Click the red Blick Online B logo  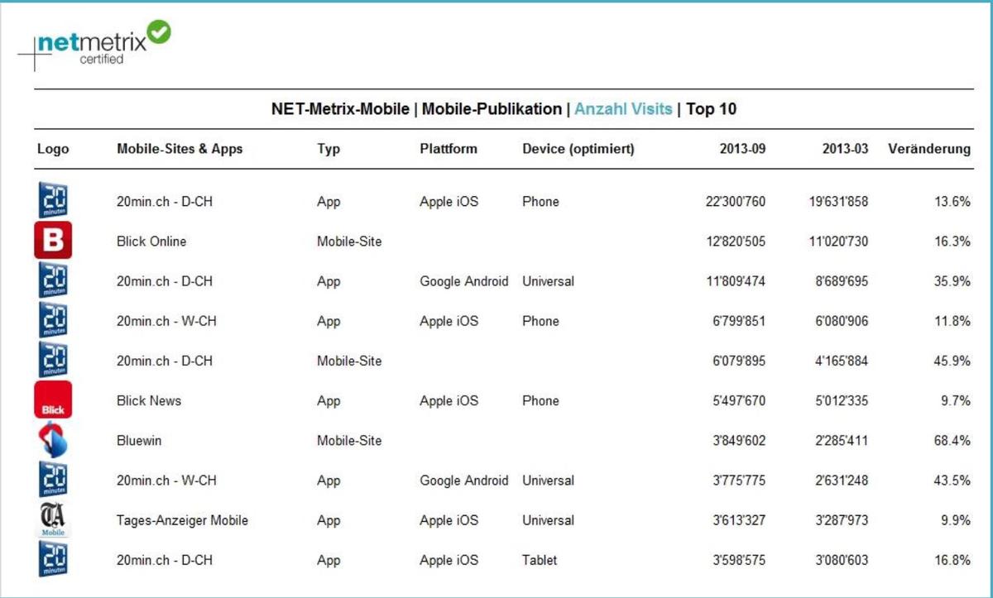(x=53, y=241)
